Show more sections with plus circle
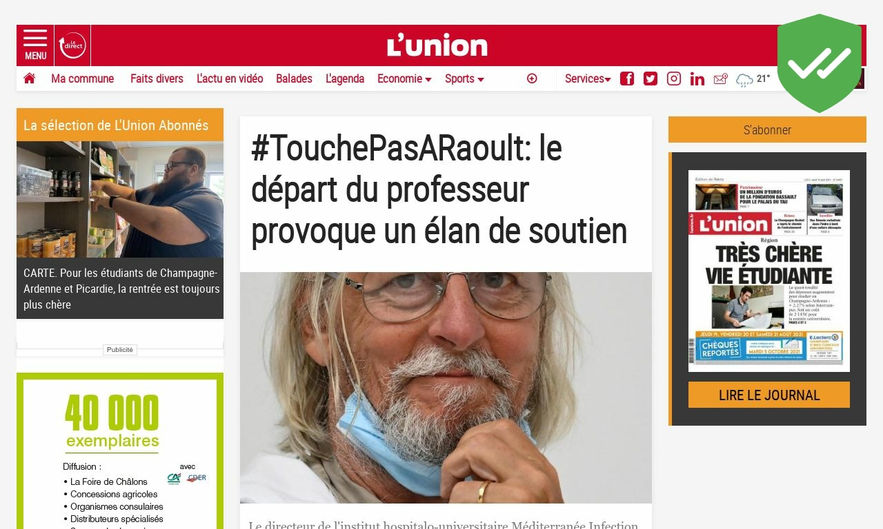Viewport: 883px width, 529px height. tap(532, 79)
